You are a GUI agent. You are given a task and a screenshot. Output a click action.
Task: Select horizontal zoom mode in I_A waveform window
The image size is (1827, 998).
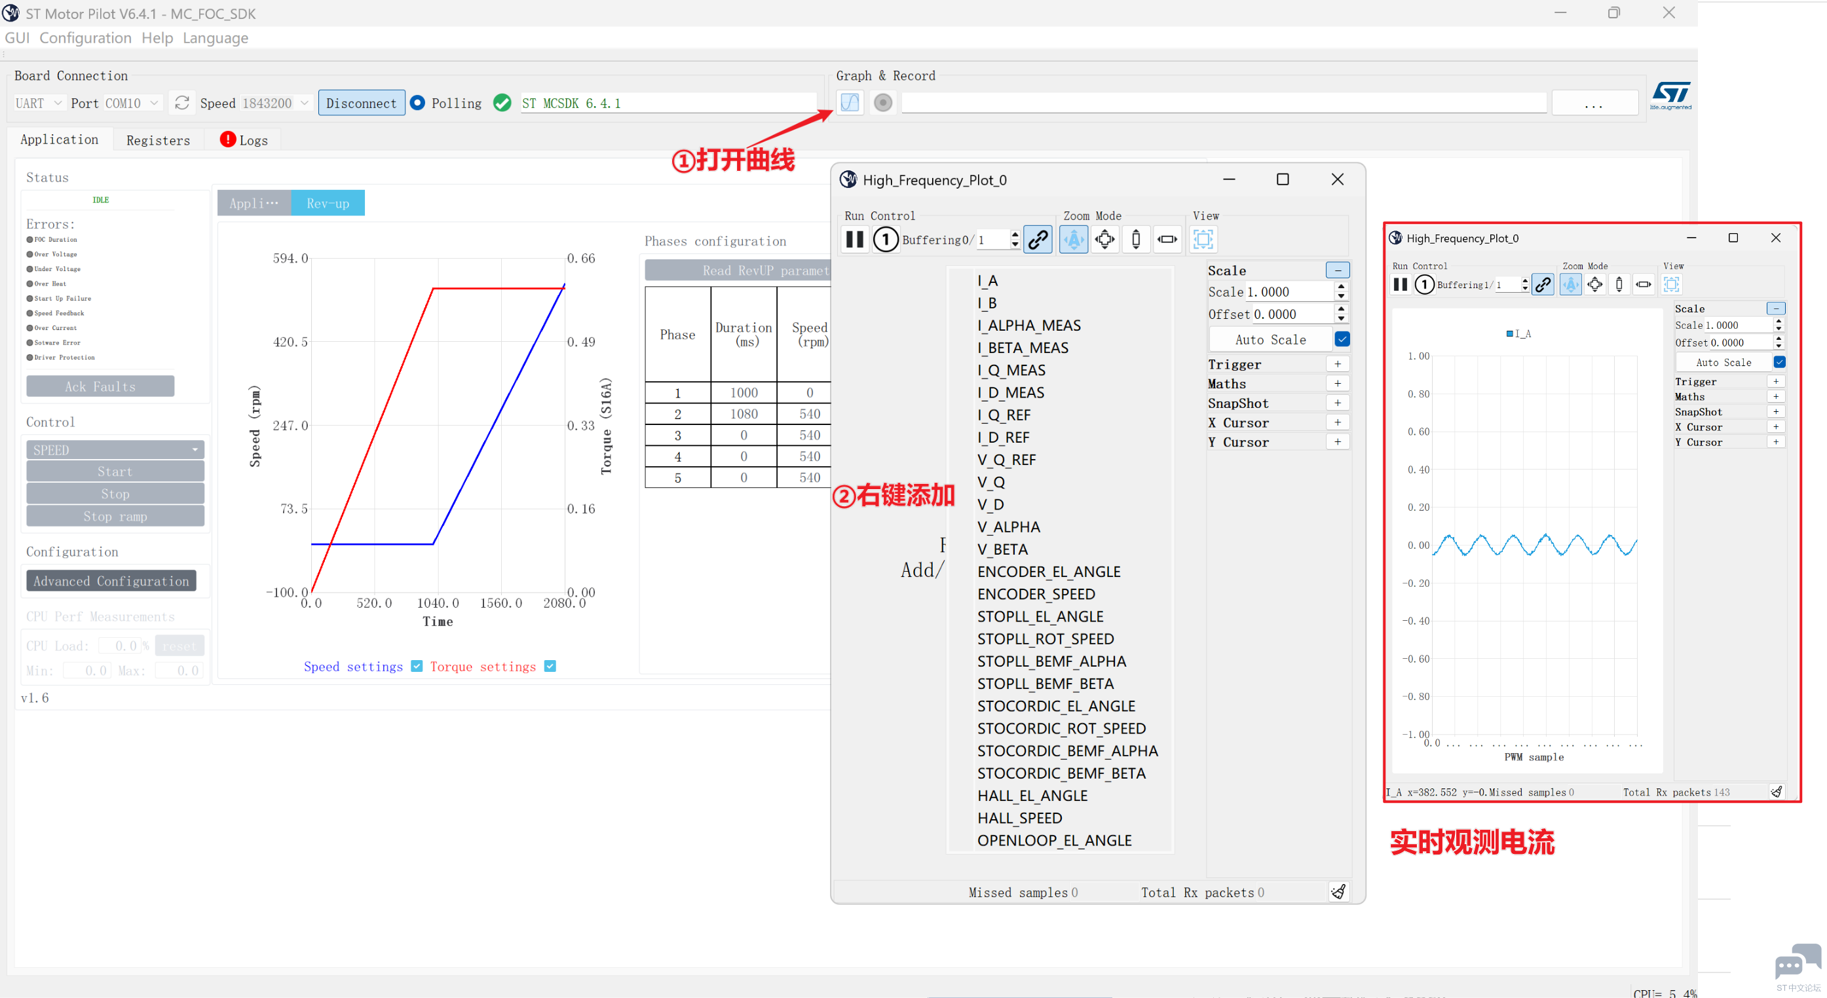coord(1644,284)
